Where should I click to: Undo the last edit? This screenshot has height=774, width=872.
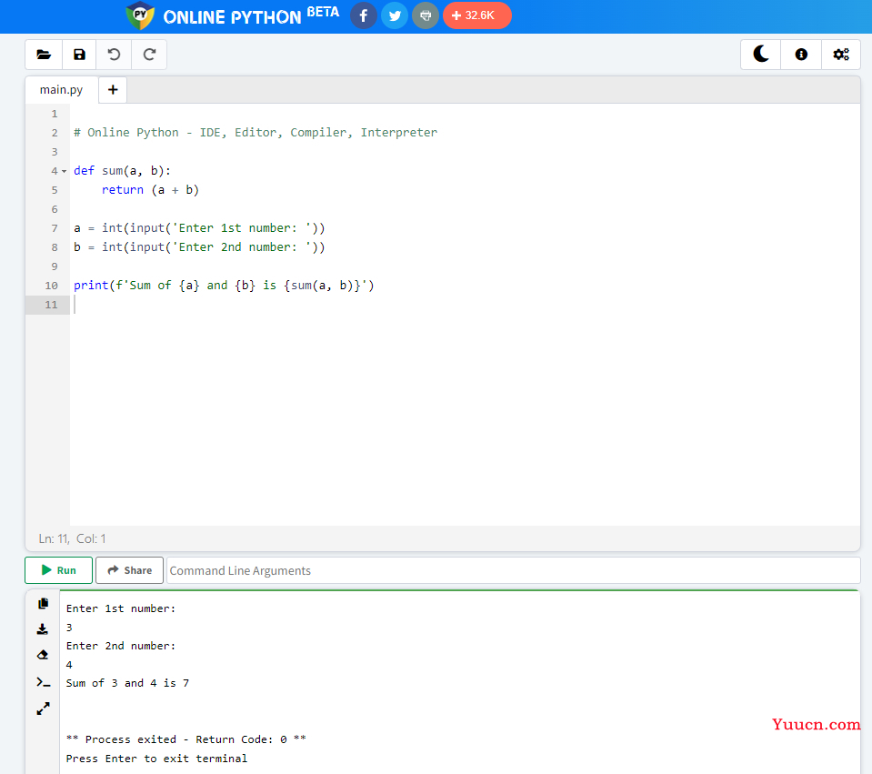point(114,55)
